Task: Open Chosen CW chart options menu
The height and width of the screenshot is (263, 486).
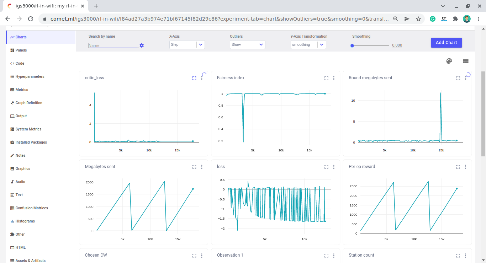Action: (202, 256)
